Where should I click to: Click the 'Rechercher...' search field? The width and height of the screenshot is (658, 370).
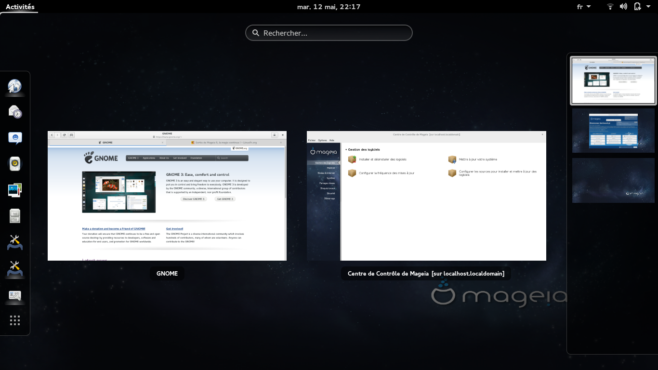pos(329,33)
